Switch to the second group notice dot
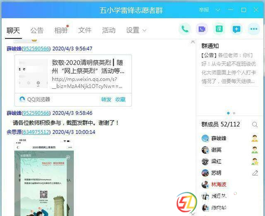This screenshot has width=265, height=216. pos(234,113)
